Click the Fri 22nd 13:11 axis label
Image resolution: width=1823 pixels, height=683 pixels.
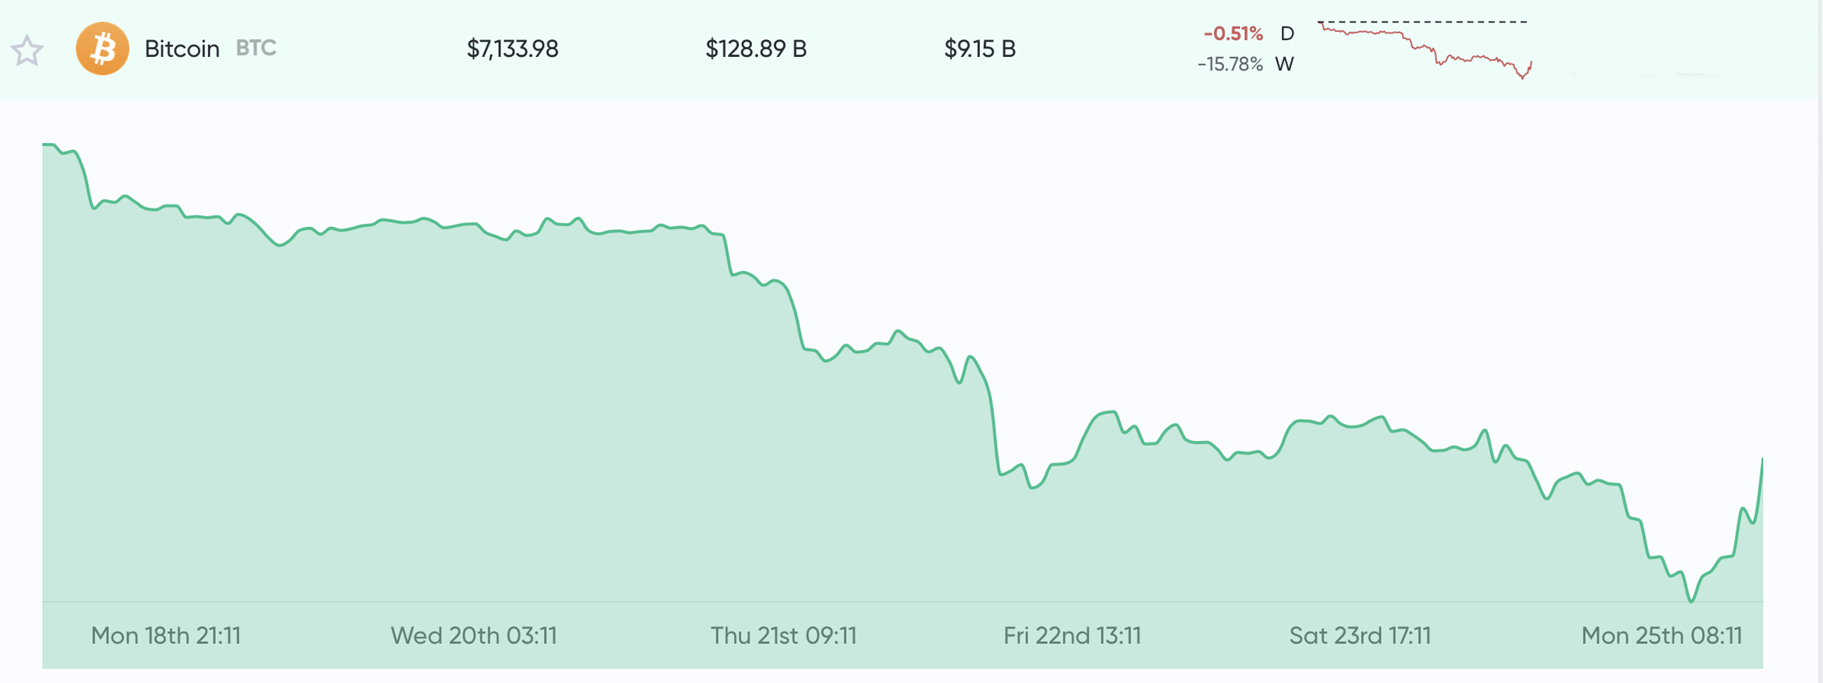[x=1072, y=635]
